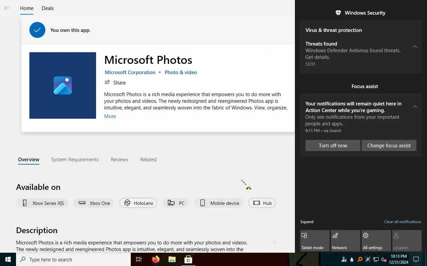This screenshot has width=427, height=266.
Task: Open the Related tab
Action: click(148, 160)
